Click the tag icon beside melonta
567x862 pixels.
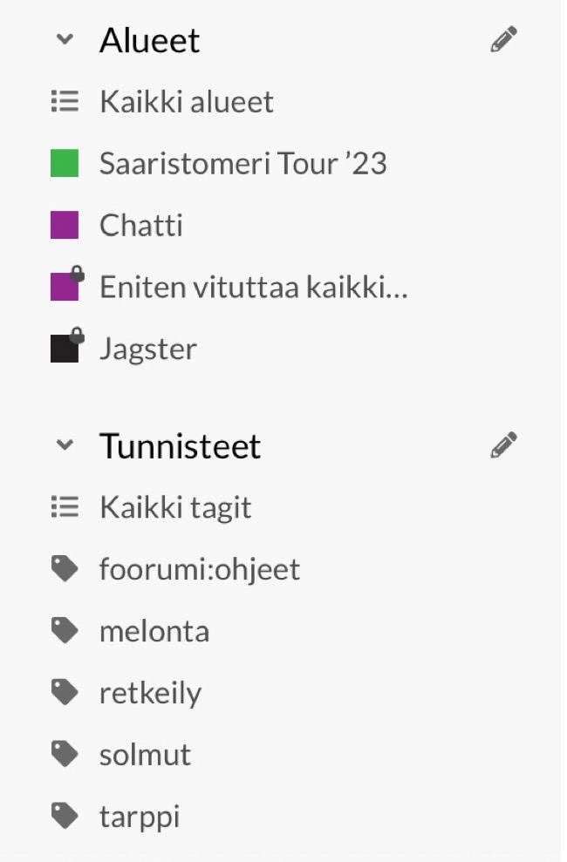(x=65, y=631)
